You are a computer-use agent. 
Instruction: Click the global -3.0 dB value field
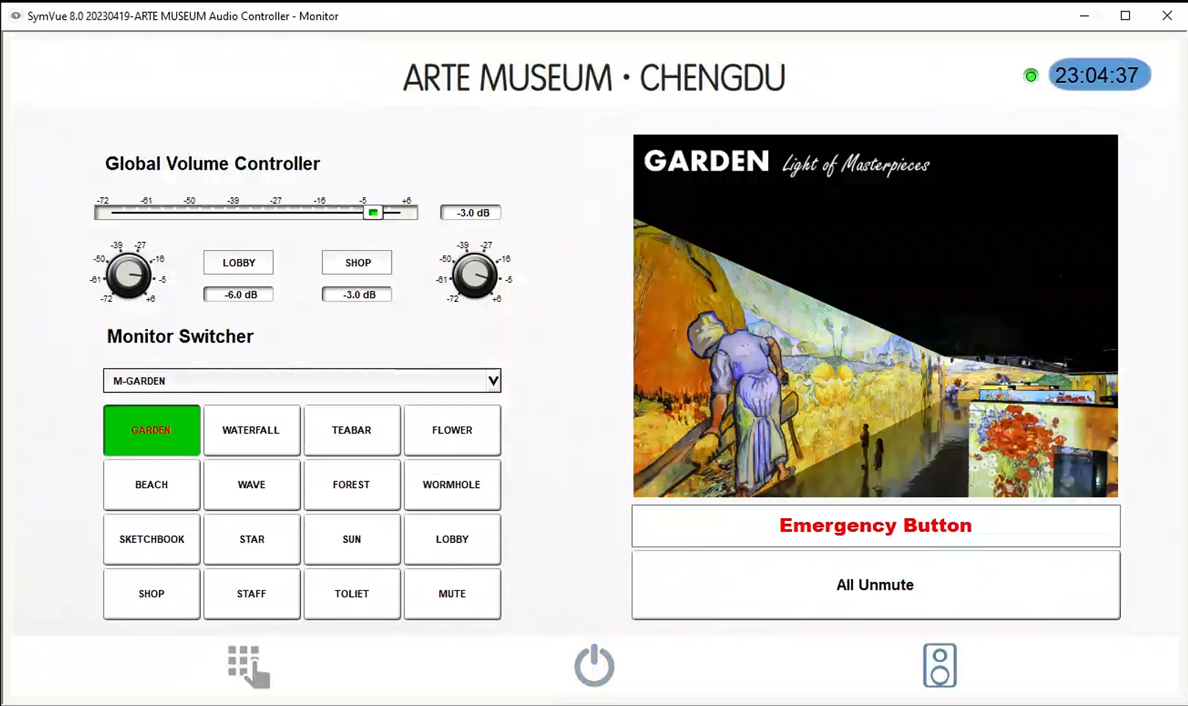471,212
